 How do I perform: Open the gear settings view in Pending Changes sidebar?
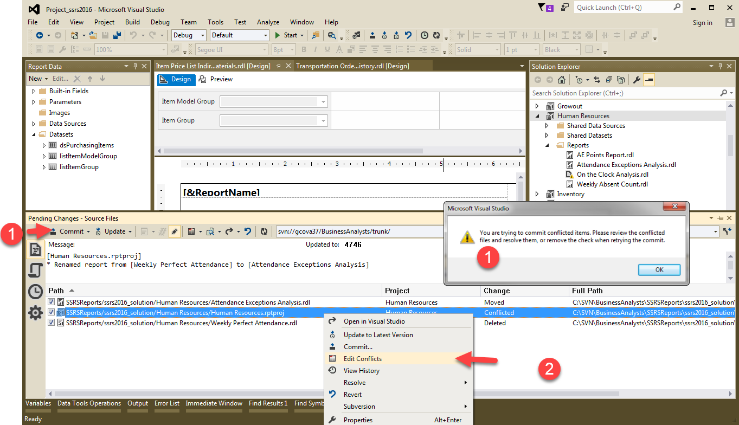35,313
